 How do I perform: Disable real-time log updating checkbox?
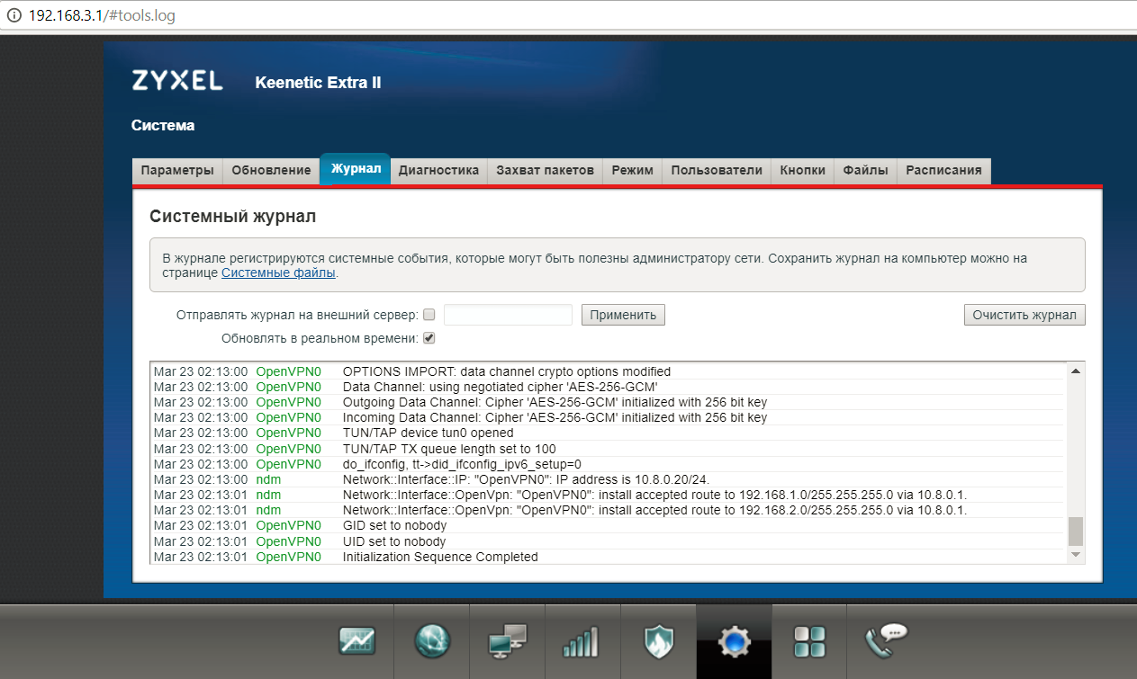[x=429, y=338]
